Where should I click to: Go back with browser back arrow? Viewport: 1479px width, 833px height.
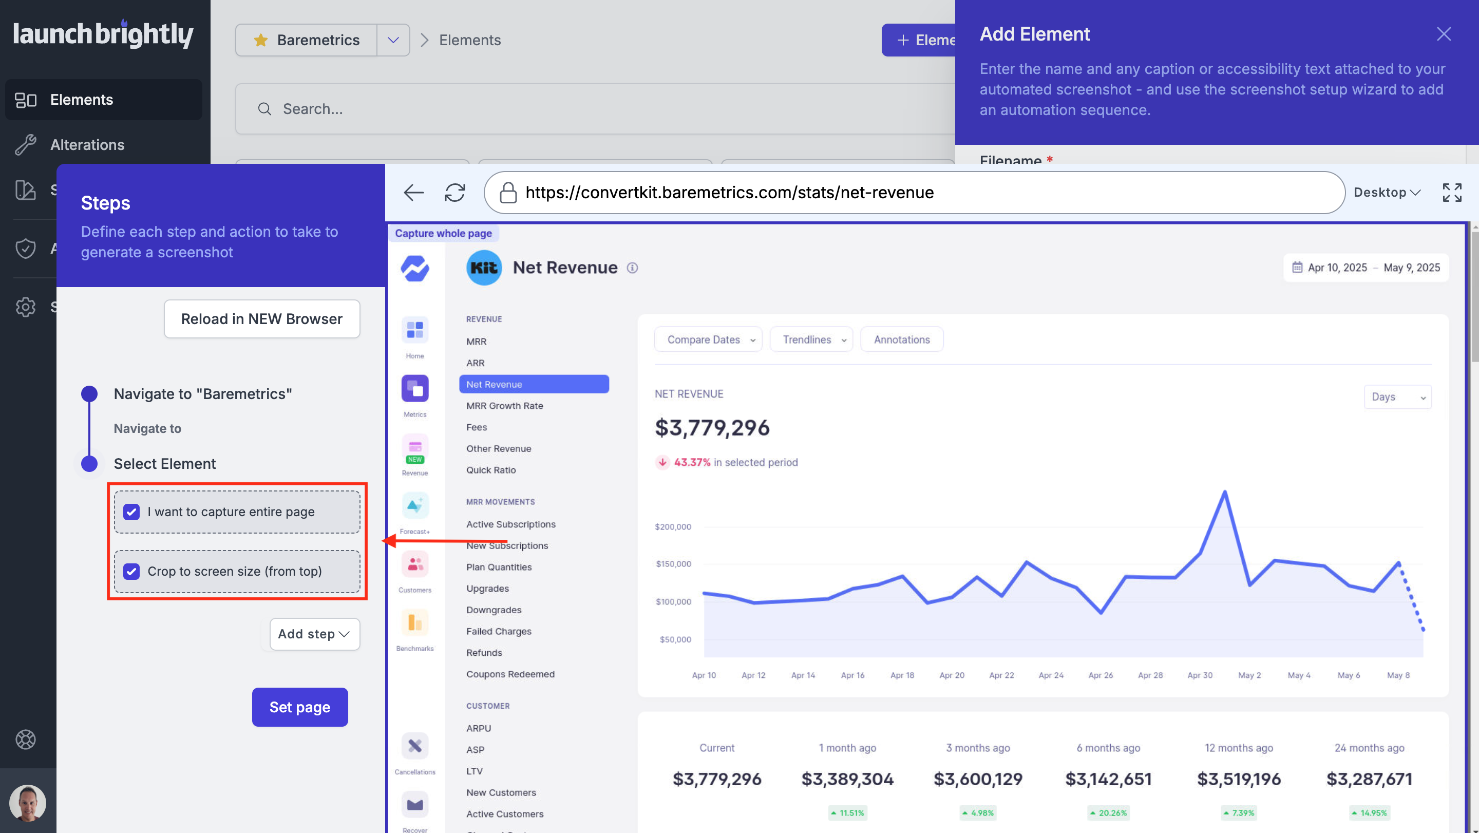click(413, 193)
